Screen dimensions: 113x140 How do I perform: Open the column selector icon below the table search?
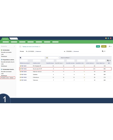tap(109, 63)
